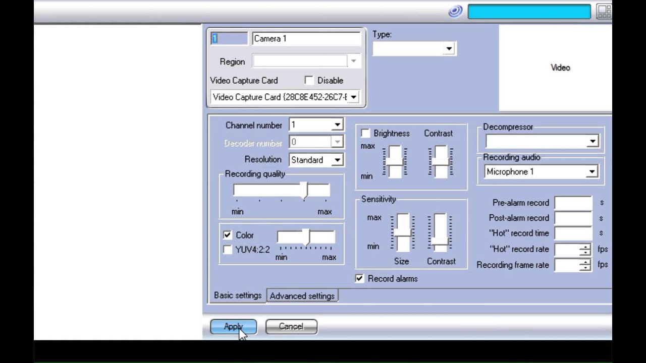Click the camera name field showing Camera 1

pyautogui.click(x=307, y=39)
